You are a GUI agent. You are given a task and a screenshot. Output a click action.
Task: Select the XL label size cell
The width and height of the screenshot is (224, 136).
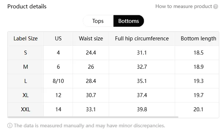[x=26, y=95]
